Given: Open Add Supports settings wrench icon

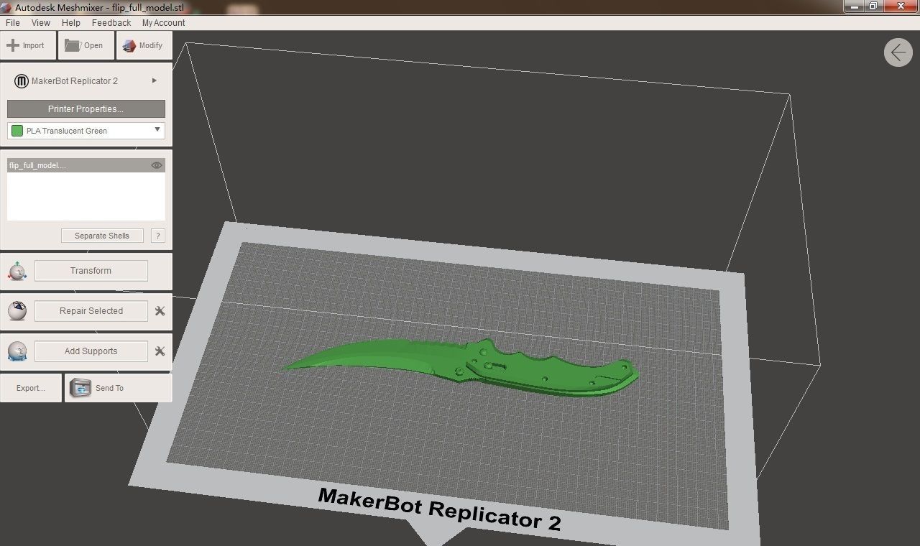Looking at the screenshot, I should [x=160, y=351].
